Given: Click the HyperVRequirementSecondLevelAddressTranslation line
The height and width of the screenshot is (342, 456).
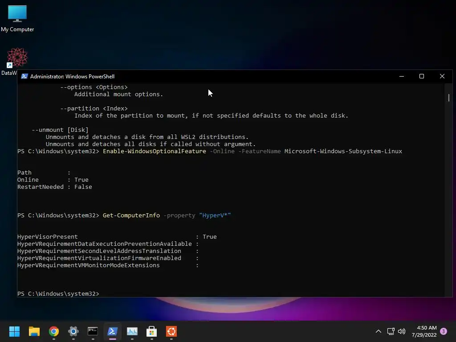Looking at the screenshot, I should (x=108, y=251).
